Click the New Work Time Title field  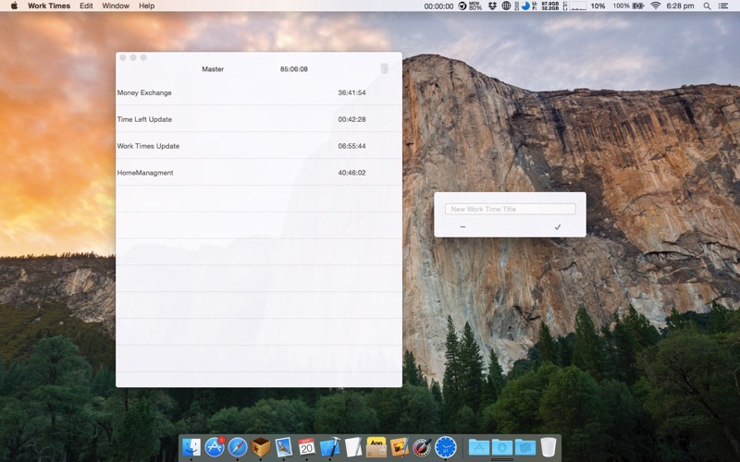[x=510, y=209]
